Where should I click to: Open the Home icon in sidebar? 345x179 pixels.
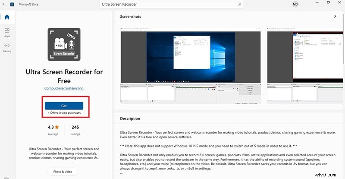(x=7, y=17)
